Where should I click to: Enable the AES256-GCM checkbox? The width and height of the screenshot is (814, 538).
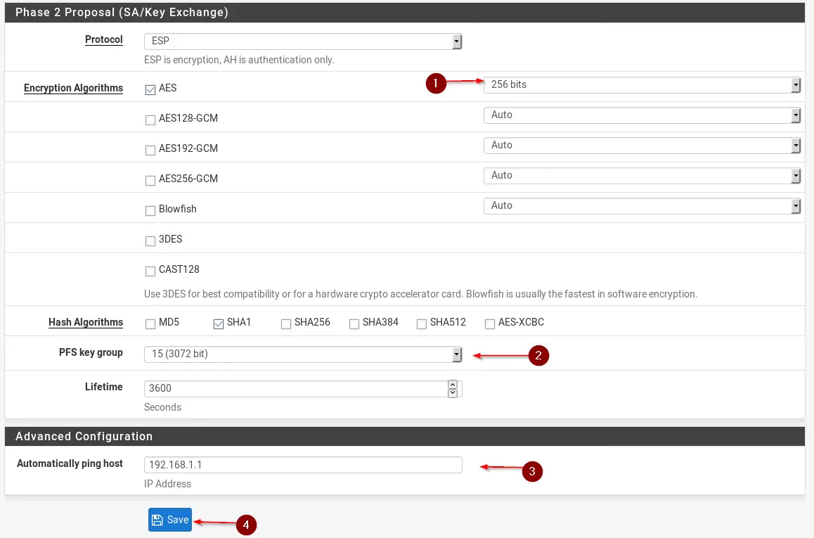point(150,180)
